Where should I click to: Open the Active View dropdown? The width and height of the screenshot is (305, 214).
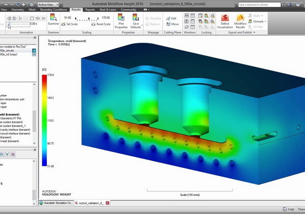(x=48, y=4)
